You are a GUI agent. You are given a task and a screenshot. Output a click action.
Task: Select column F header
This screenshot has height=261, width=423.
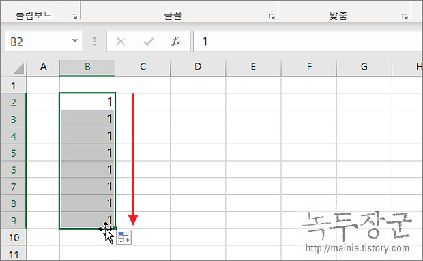(x=309, y=67)
